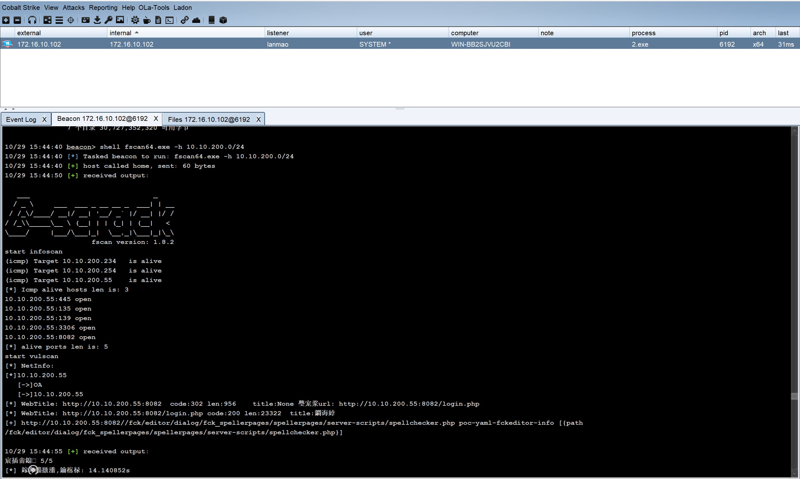
Task: Click the cube About icon
Action: click(x=223, y=20)
